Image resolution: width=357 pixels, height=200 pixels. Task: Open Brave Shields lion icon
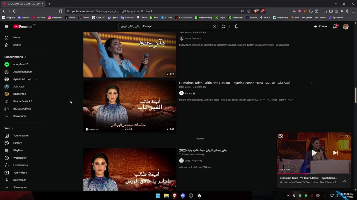pos(256,11)
